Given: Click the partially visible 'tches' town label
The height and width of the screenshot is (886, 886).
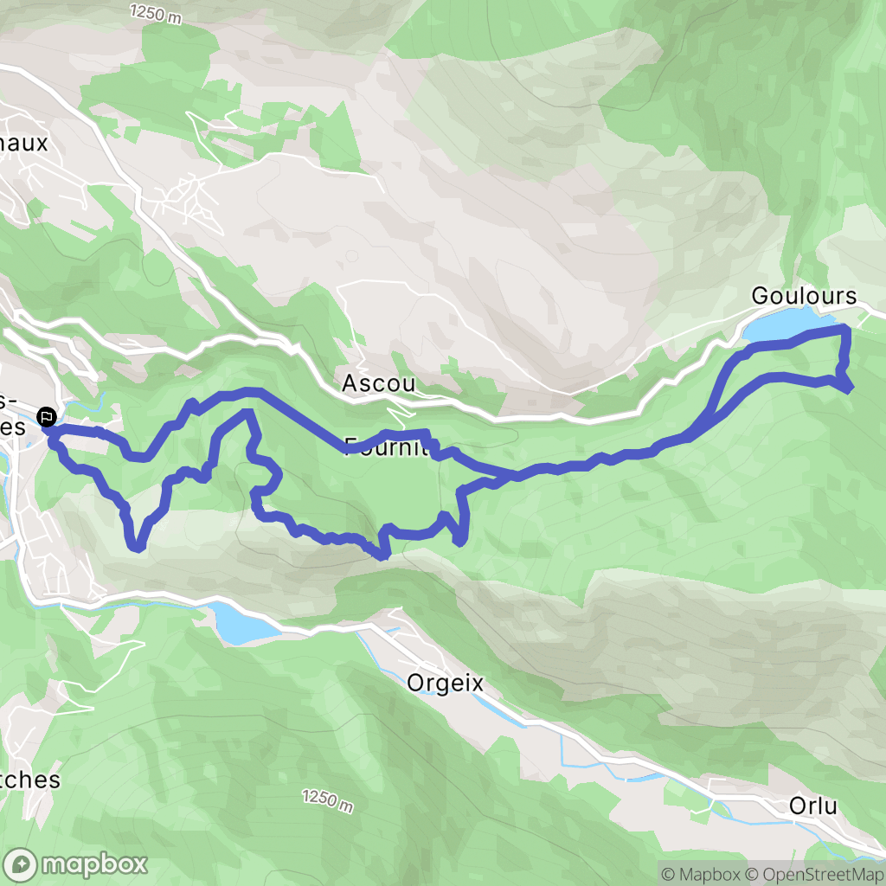Looking at the screenshot, I should coord(30,780).
